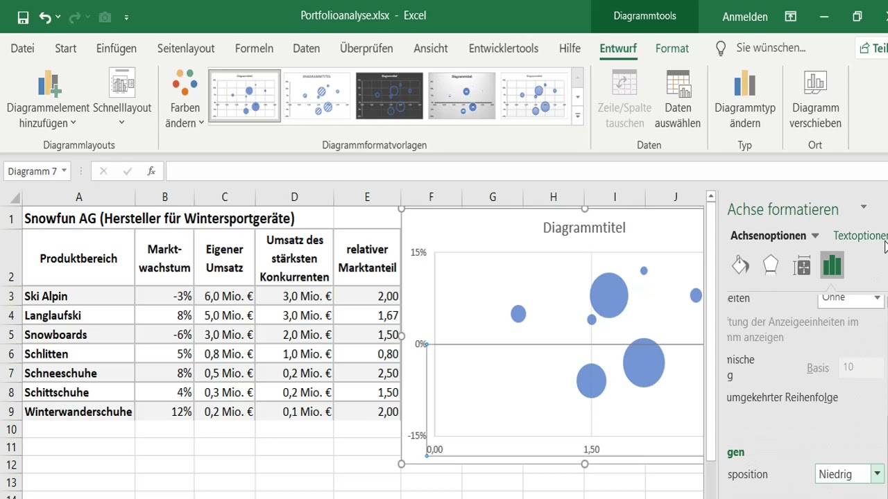Open Quick Access Toolbar customize arrow
The width and height of the screenshot is (888, 499).
tap(126, 17)
